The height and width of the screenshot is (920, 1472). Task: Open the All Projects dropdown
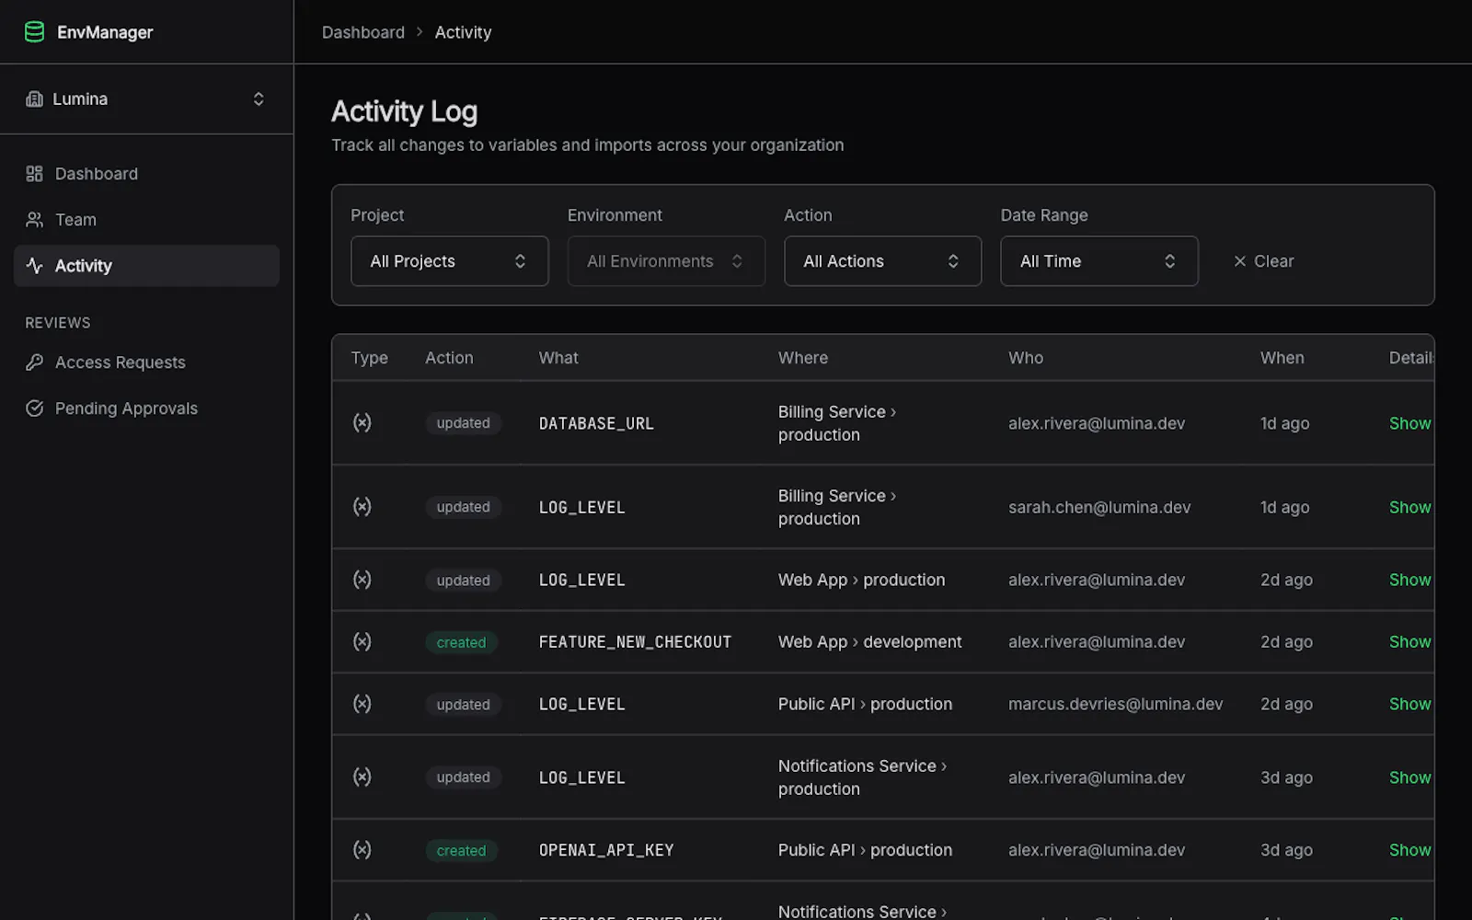[450, 261]
